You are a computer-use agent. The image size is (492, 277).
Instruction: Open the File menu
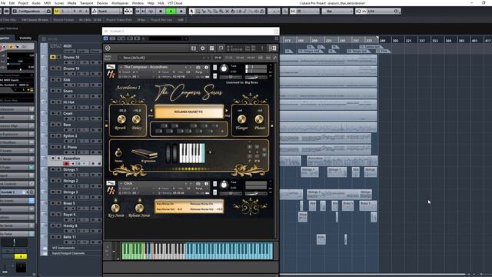(x=3, y=3)
